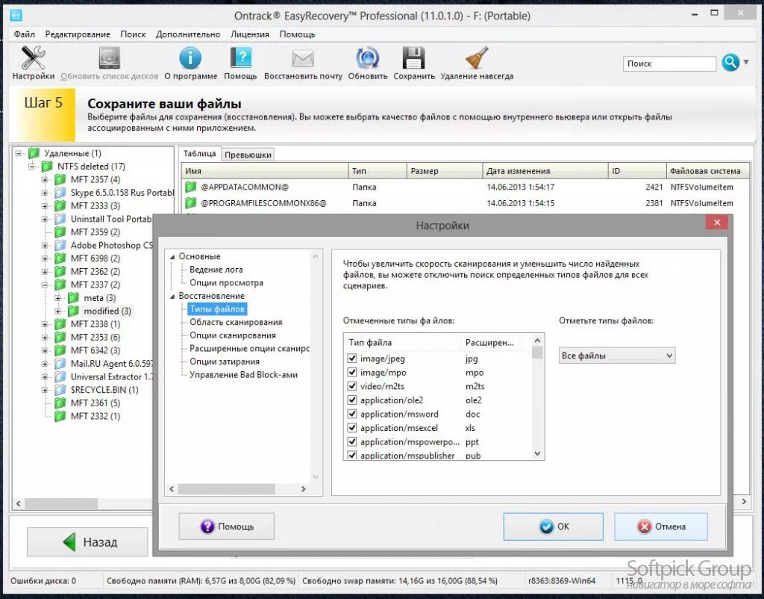
Task: Click the О программе info icon
Action: 190,58
